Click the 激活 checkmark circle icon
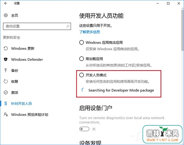 point(6,92)
